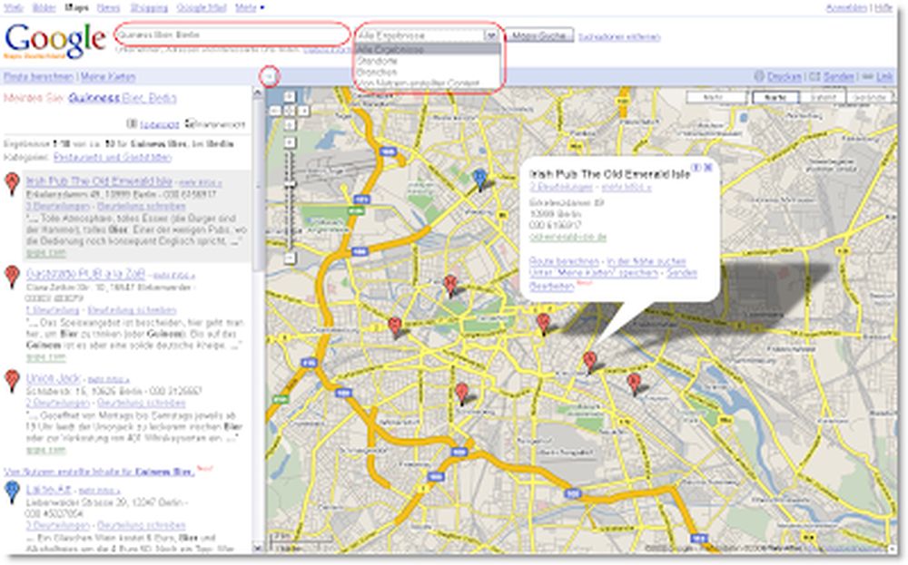
Task: Switch map to Satellit view
Action: [824, 97]
